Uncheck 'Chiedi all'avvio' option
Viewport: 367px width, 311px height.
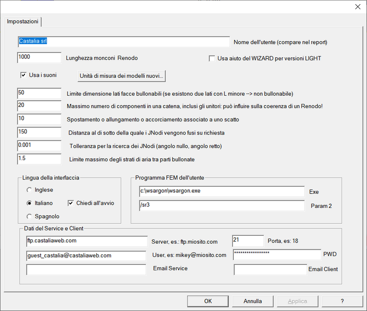tap(71, 203)
